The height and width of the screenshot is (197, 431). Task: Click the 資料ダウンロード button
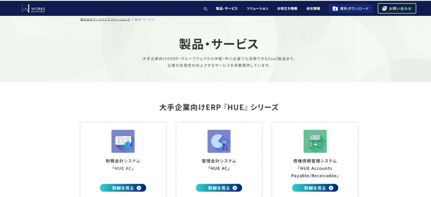point(351,8)
